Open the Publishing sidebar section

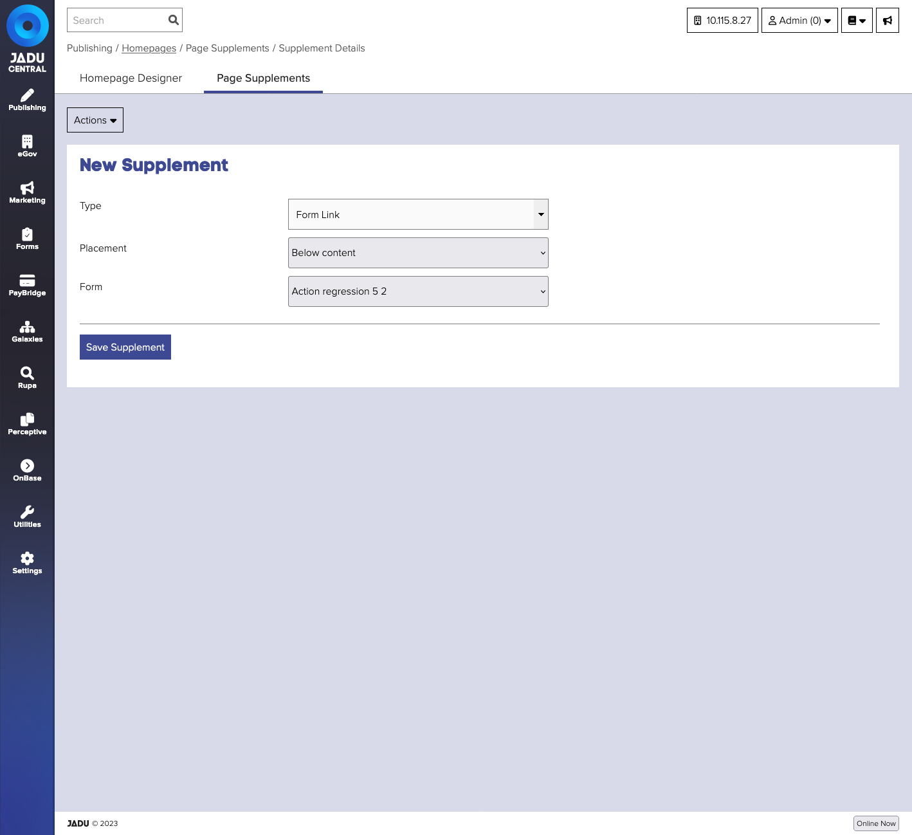(x=27, y=100)
